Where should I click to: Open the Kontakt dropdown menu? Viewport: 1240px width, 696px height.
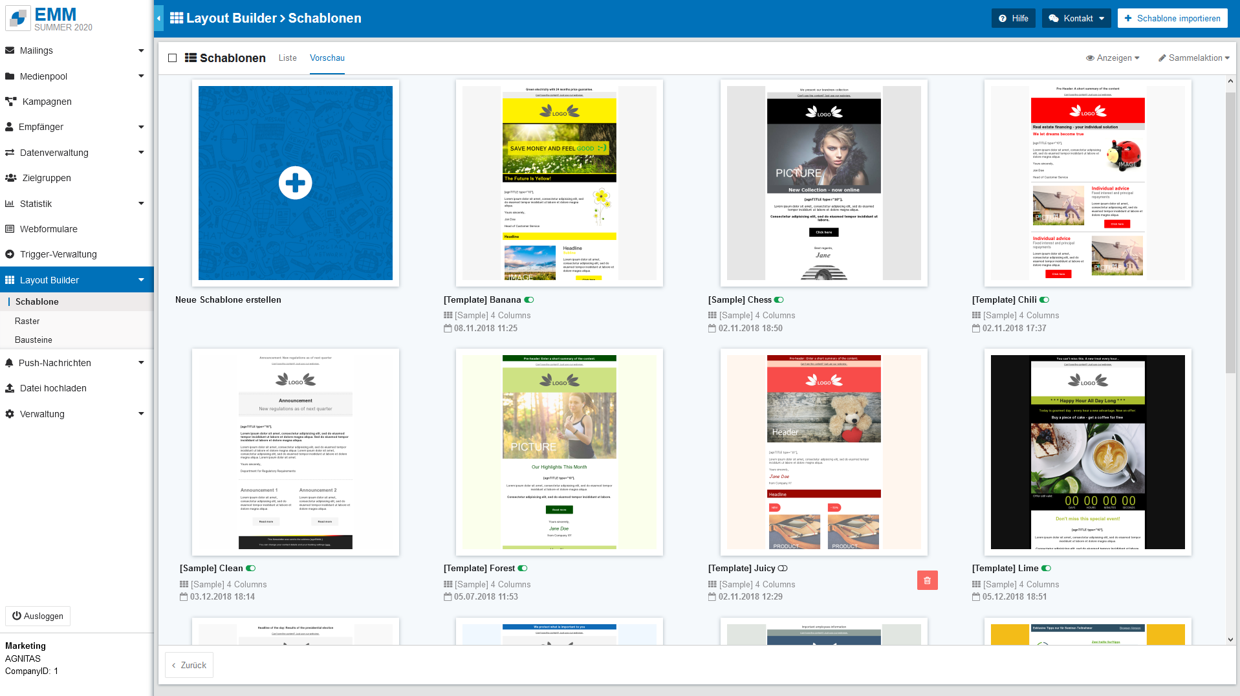point(1076,18)
